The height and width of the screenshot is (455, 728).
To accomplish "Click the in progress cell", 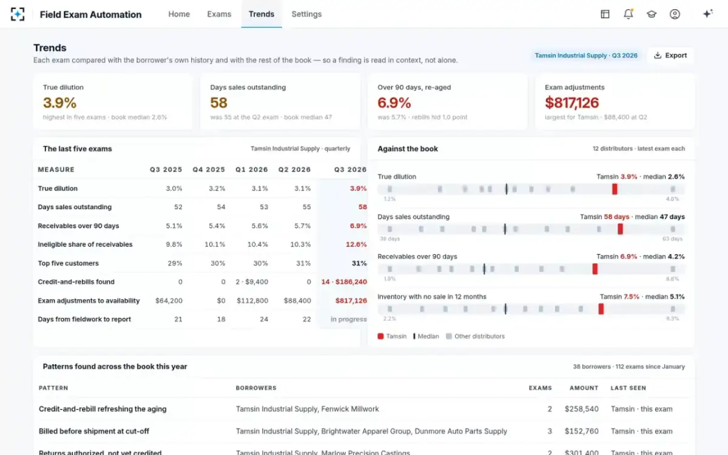I will pyautogui.click(x=349, y=320).
